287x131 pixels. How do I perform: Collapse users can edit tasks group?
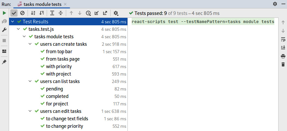coord(30,111)
